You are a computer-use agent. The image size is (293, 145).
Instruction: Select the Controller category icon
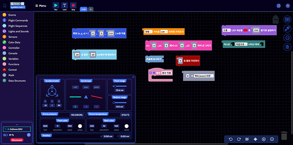click(5, 48)
